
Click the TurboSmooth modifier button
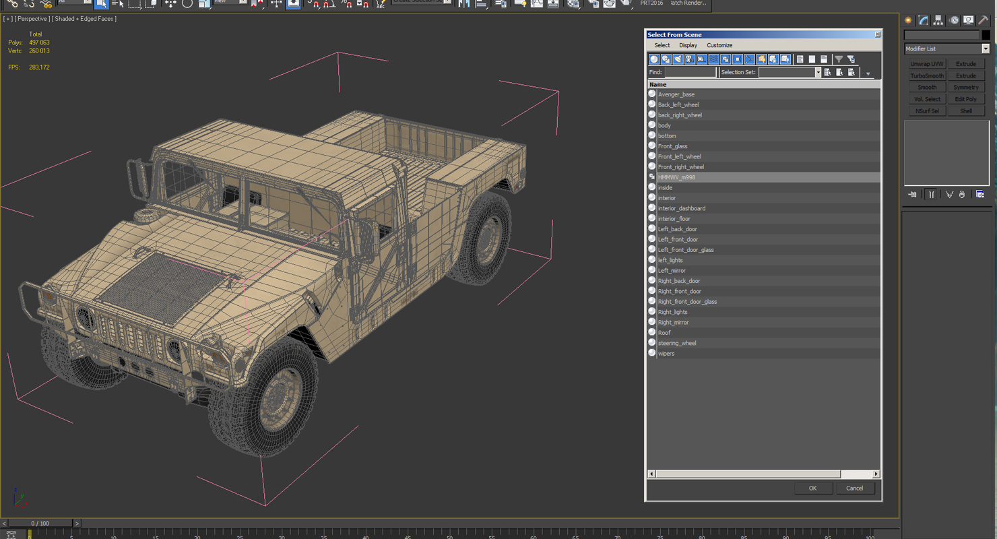(x=927, y=75)
